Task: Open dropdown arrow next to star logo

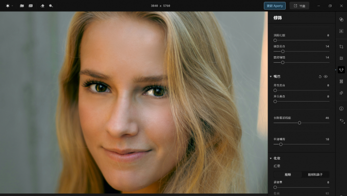Action: 12,6
